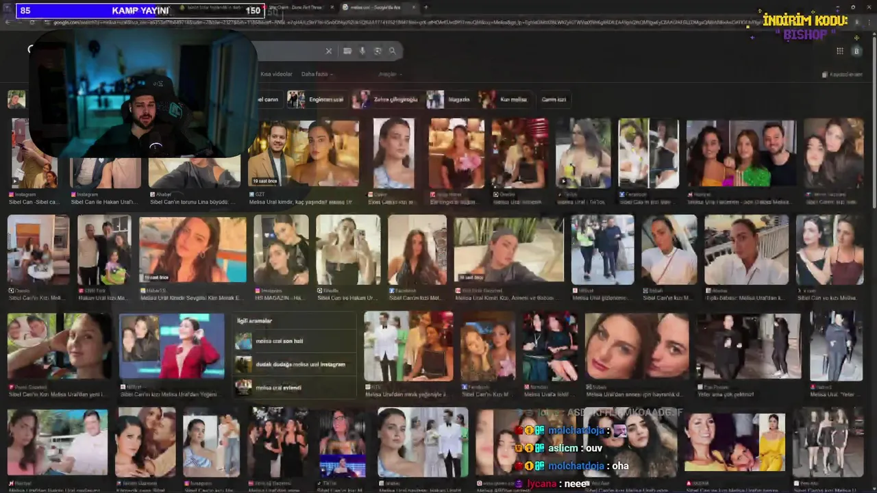The width and height of the screenshot is (877, 493).
Task: Open the 'Yeter ama çok şekilsiniz!' image result
Action: point(748,346)
